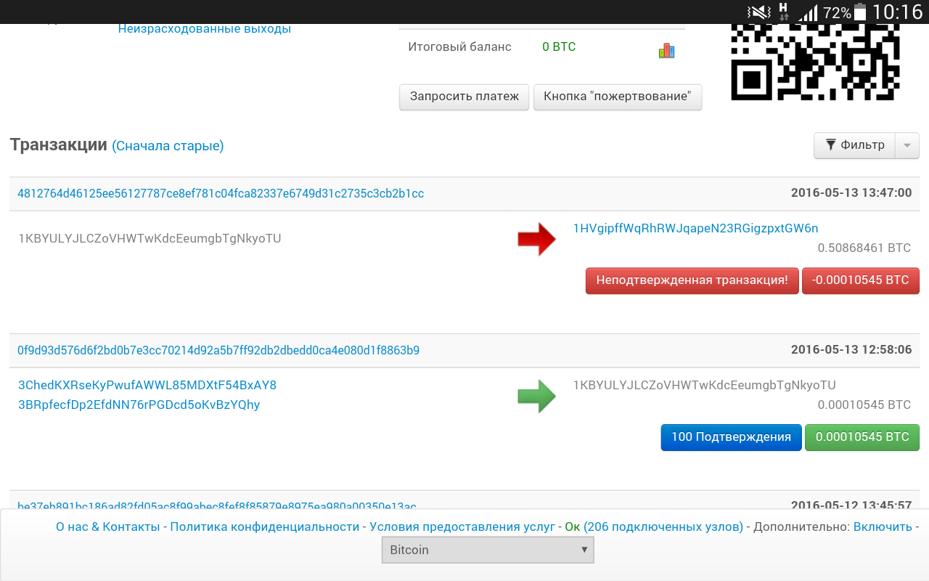
Task: Tap the battery status icon
Action: point(860,12)
